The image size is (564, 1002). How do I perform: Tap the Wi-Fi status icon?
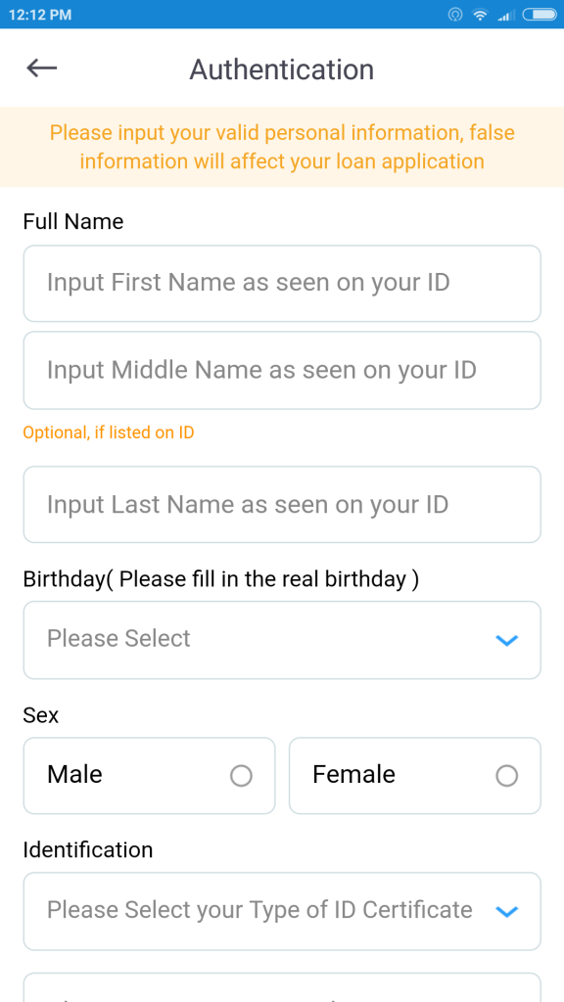point(480,14)
